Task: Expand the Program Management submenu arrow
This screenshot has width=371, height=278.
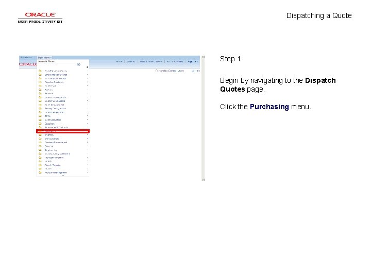Action: click(x=87, y=172)
